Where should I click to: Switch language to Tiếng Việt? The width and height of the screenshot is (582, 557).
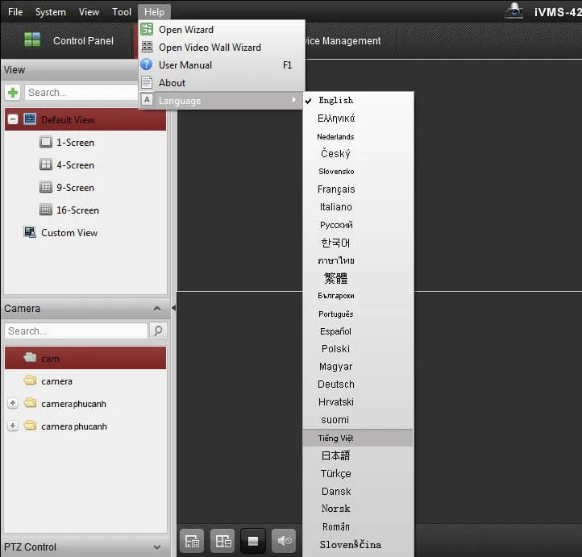[335, 439]
